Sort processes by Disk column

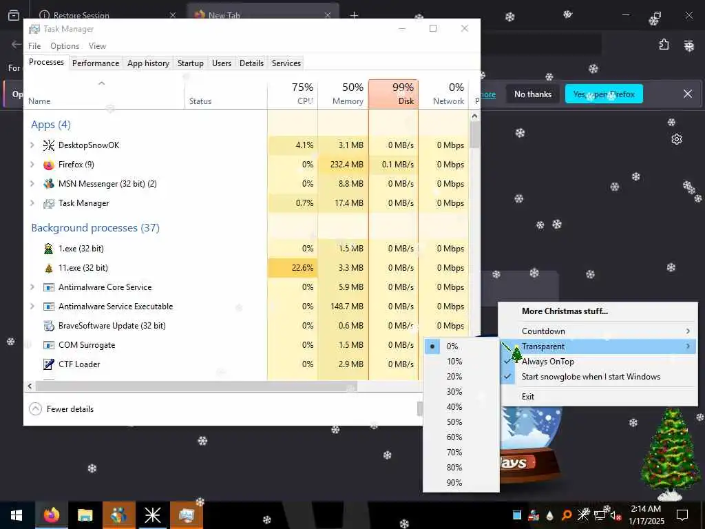(393, 94)
